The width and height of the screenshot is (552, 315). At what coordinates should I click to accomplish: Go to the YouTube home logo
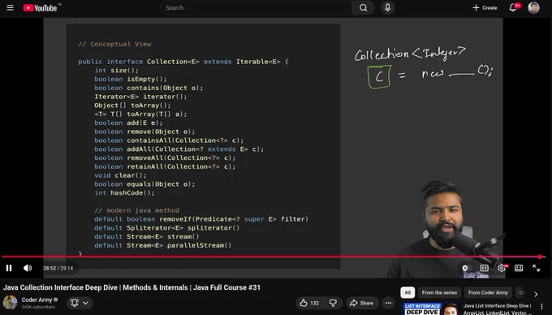click(x=40, y=8)
